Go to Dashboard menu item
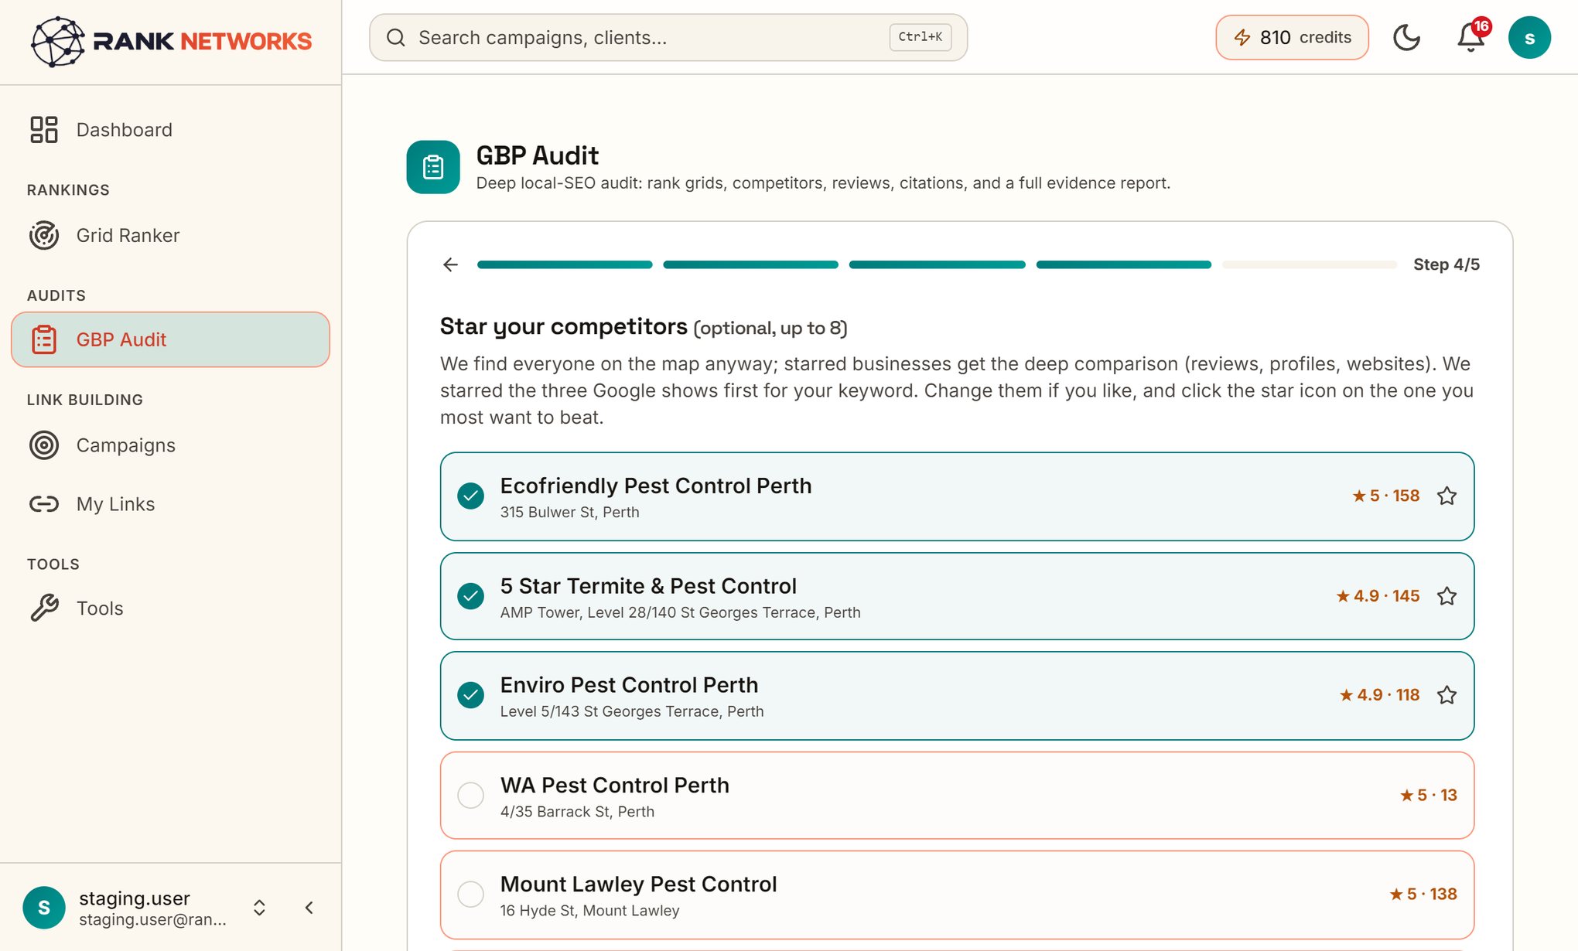The width and height of the screenshot is (1578, 951). [170, 130]
